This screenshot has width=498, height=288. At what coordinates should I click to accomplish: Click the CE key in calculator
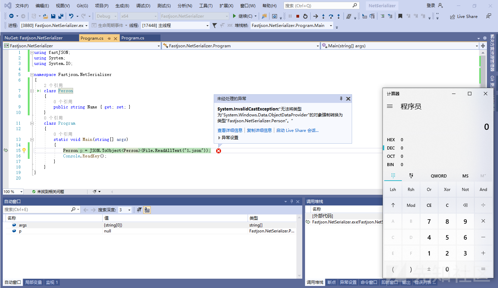[429, 205]
